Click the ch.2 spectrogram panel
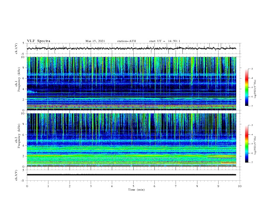Image resolution: width=270 pixels, height=209 pixels. pos(131,140)
